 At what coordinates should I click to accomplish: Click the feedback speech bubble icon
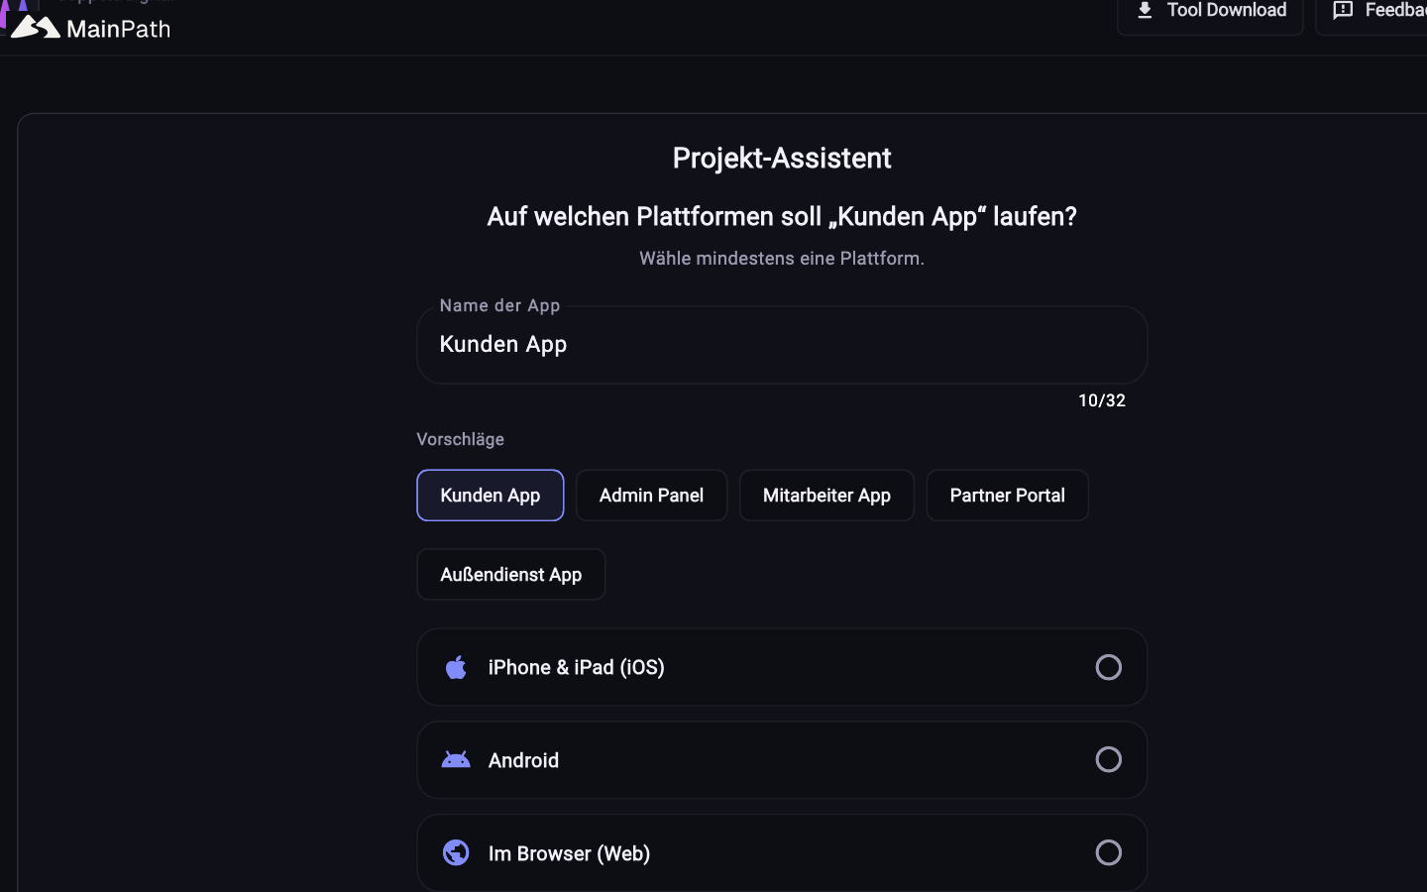tap(1343, 10)
